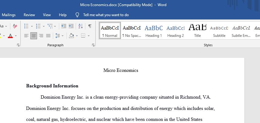The height and width of the screenshot is (123, 260).
Task: Click the Line and Paragraph Spacing icon
Action: (57, 36)
